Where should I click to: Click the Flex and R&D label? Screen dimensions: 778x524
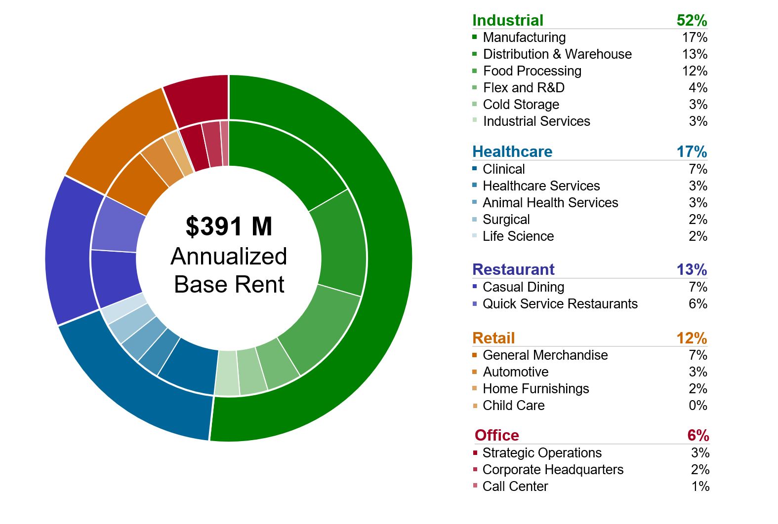pyautogui.click(x=524, y=88)
